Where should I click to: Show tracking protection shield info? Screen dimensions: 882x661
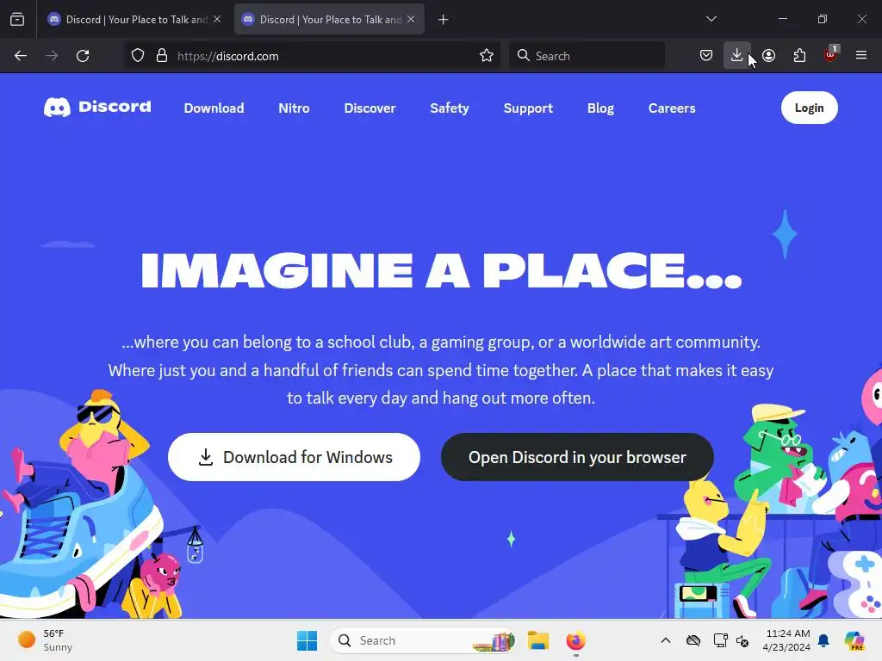click(x=138, y=56)
